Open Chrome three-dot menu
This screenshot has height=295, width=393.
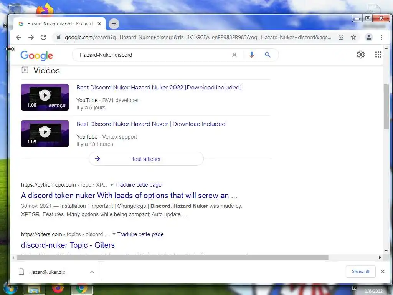381,37
